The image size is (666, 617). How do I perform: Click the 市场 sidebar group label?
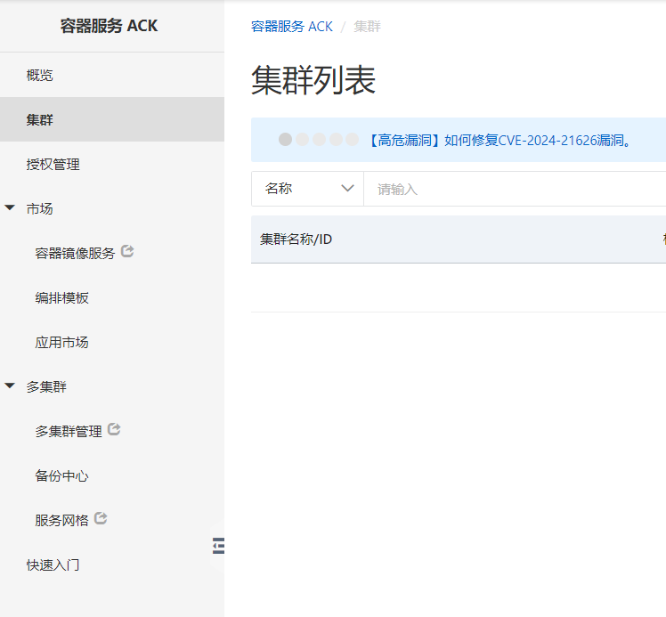(x=39, y=208)
